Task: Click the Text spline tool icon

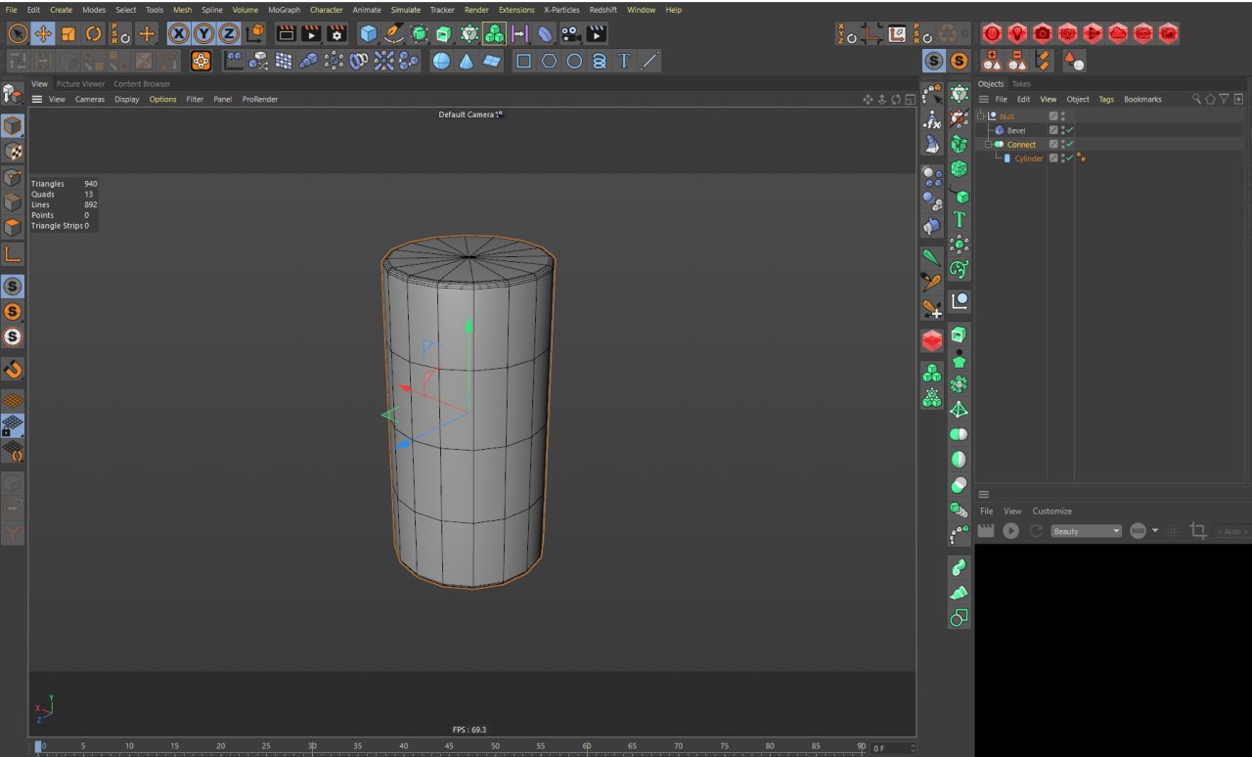Action: coord(624,62)
